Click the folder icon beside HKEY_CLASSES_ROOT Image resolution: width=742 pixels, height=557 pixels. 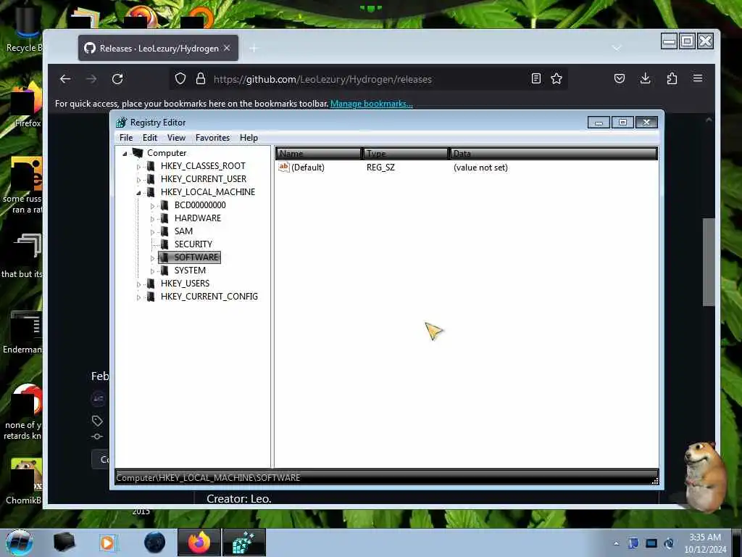(151, 166)
